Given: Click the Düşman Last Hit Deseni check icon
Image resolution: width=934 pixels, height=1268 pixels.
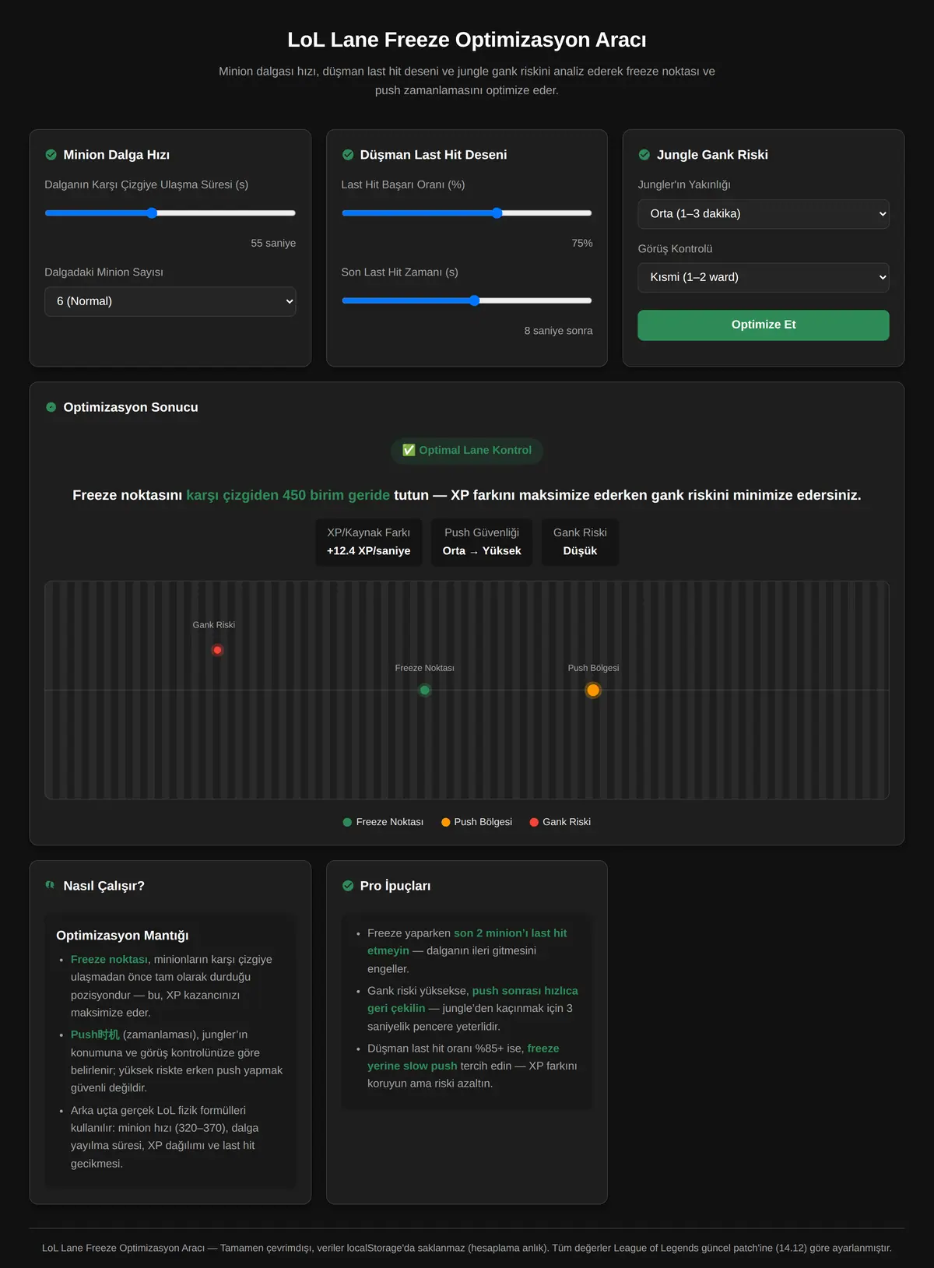Looking at the screenshot, I should click(x=348, y=155).
